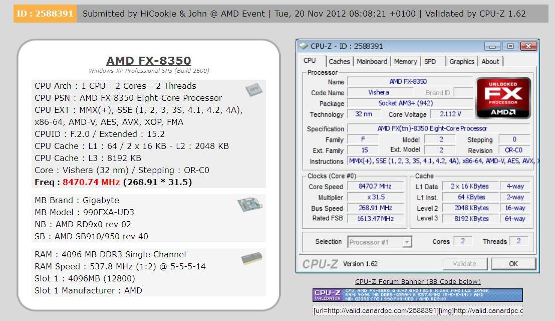
Task: Click the CPU chip icon beside CPU Arch
Action: tap(254, 90)
